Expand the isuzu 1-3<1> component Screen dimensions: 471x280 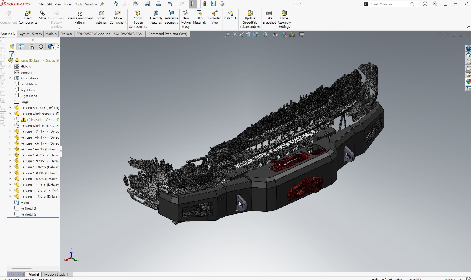coord(10,131)
